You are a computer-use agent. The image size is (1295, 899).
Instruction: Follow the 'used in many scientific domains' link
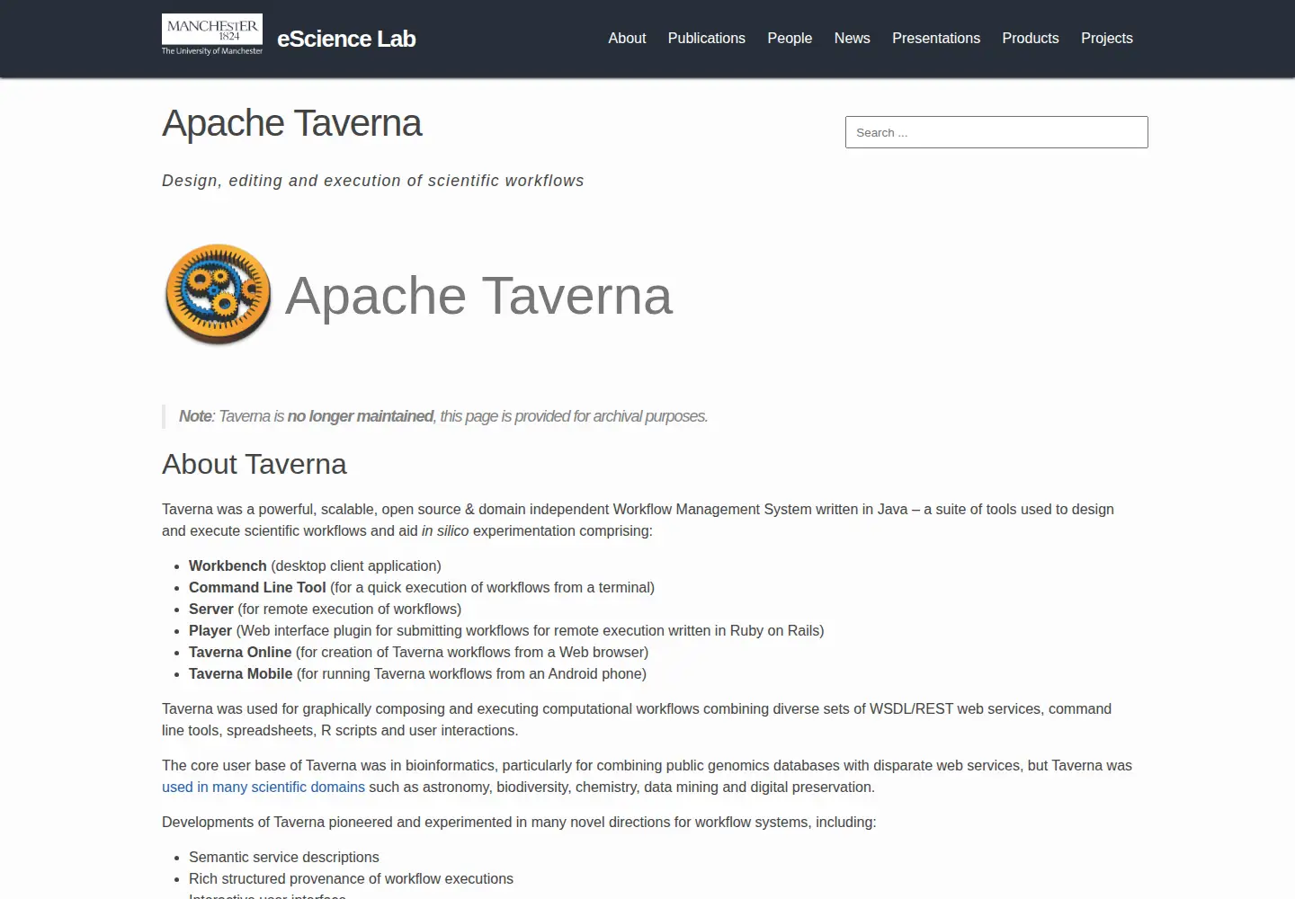(x=263, y=787)
